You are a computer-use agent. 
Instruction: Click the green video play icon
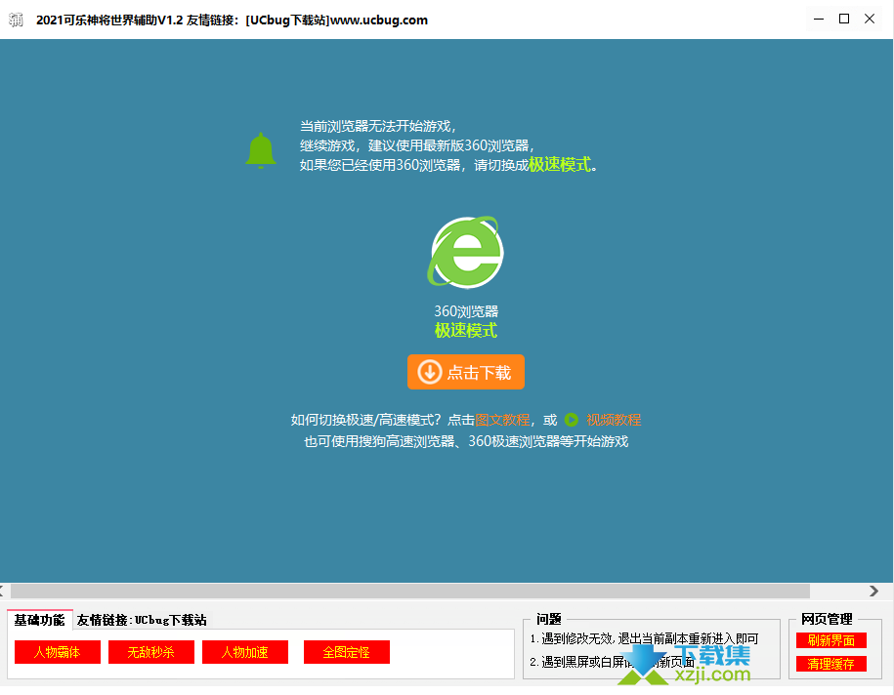pyautogui.click(x=571, y=420)
